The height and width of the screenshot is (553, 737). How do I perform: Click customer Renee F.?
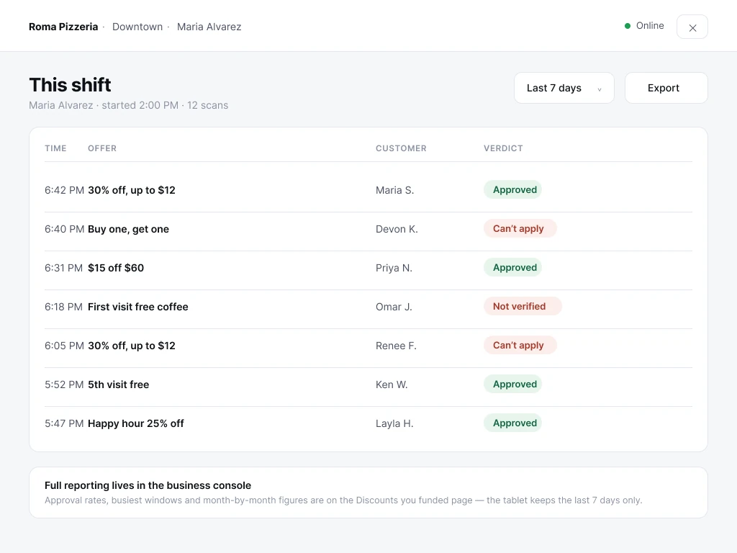click(397, 346)
